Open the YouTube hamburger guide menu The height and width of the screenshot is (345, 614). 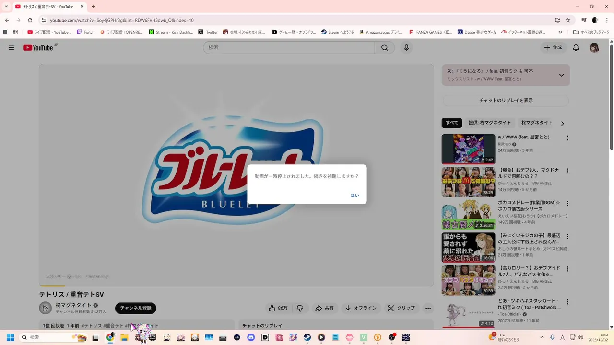12,47
